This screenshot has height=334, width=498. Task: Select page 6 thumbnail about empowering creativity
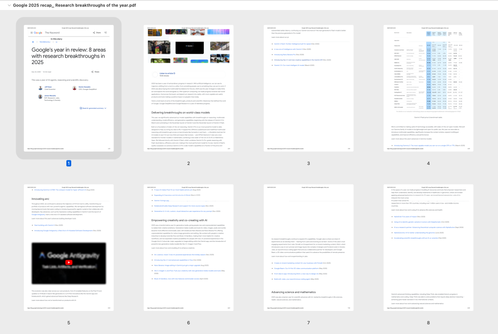[x=189, y=247]
